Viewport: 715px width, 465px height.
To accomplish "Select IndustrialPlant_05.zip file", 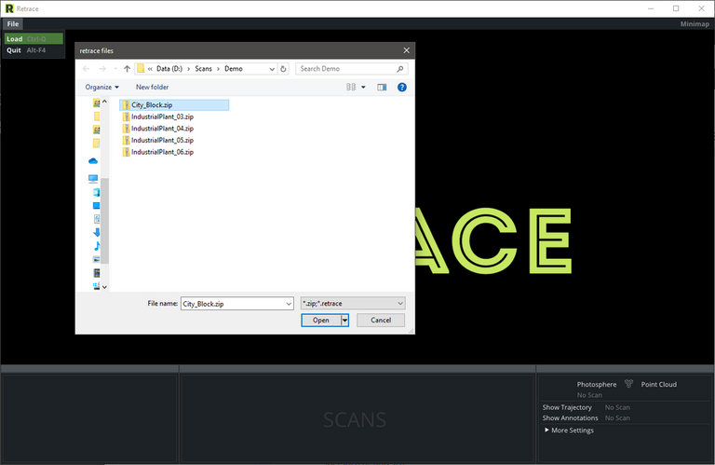I will pos(157,140).
